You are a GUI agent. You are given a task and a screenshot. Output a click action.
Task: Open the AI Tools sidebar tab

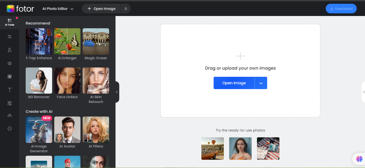pyautogui.click(x=9, y=22)
